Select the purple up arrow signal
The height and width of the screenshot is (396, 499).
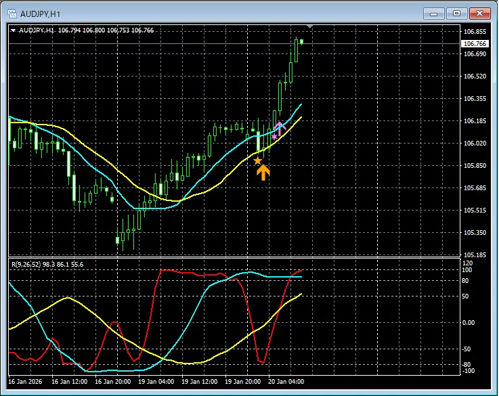(x=280, y=127)
